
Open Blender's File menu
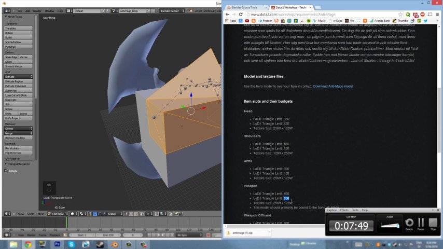point(20,11)
